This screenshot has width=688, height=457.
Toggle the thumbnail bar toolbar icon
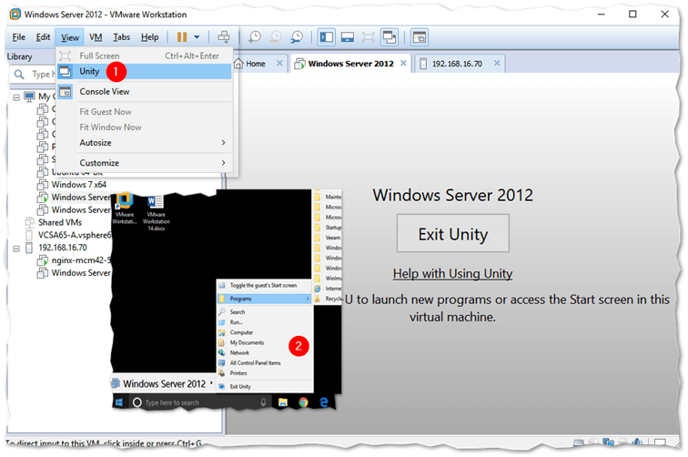pos(348,37)
